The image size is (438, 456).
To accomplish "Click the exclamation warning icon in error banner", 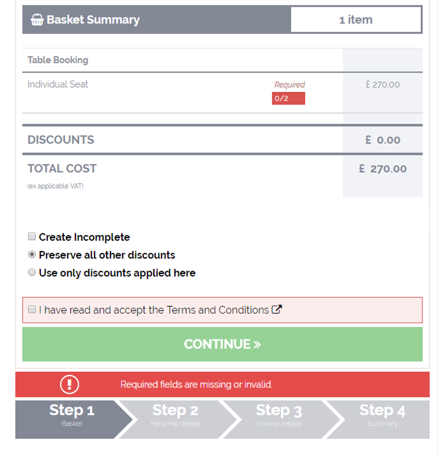I will click(70, 384).
